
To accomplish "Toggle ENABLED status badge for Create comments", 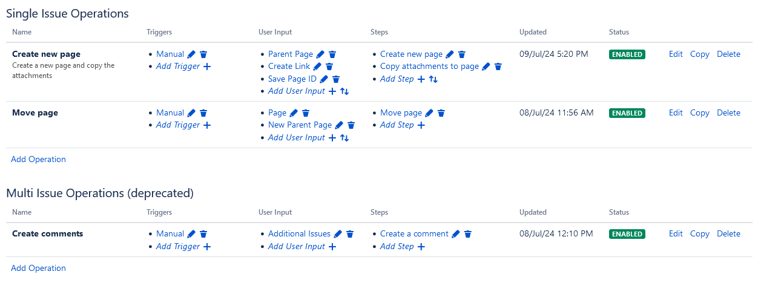I will 627,234.
